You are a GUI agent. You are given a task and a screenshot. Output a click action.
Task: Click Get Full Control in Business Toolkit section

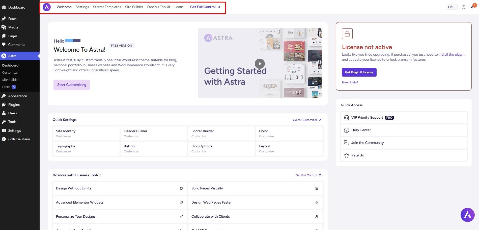(x=308, y=175)
